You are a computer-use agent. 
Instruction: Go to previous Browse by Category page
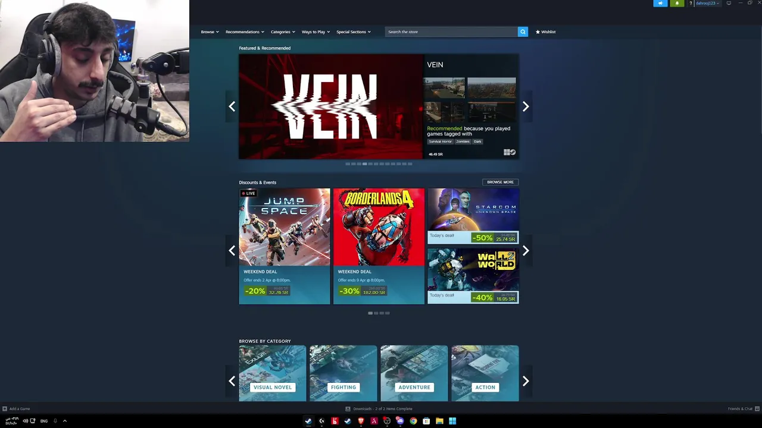tap(232, 381)
